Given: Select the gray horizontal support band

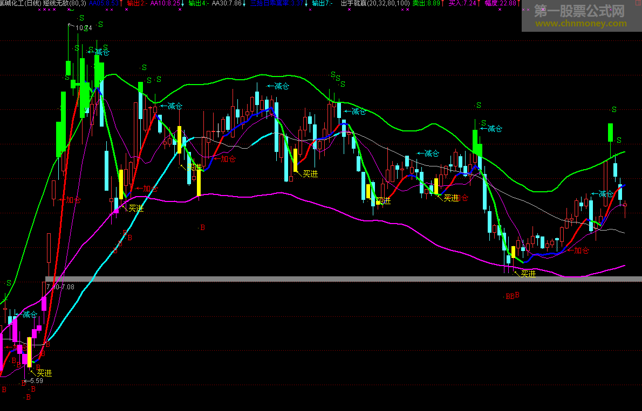Looking at the screenshot, I should point(344,279).
